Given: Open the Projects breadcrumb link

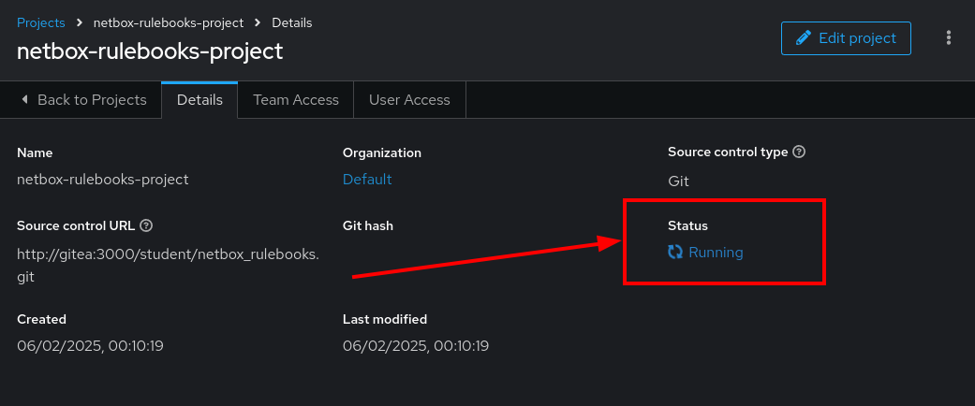Looking at the screenshot, I should point(41,23).
